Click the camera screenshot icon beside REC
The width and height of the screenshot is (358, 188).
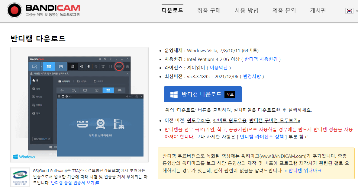tap(127, 66)
